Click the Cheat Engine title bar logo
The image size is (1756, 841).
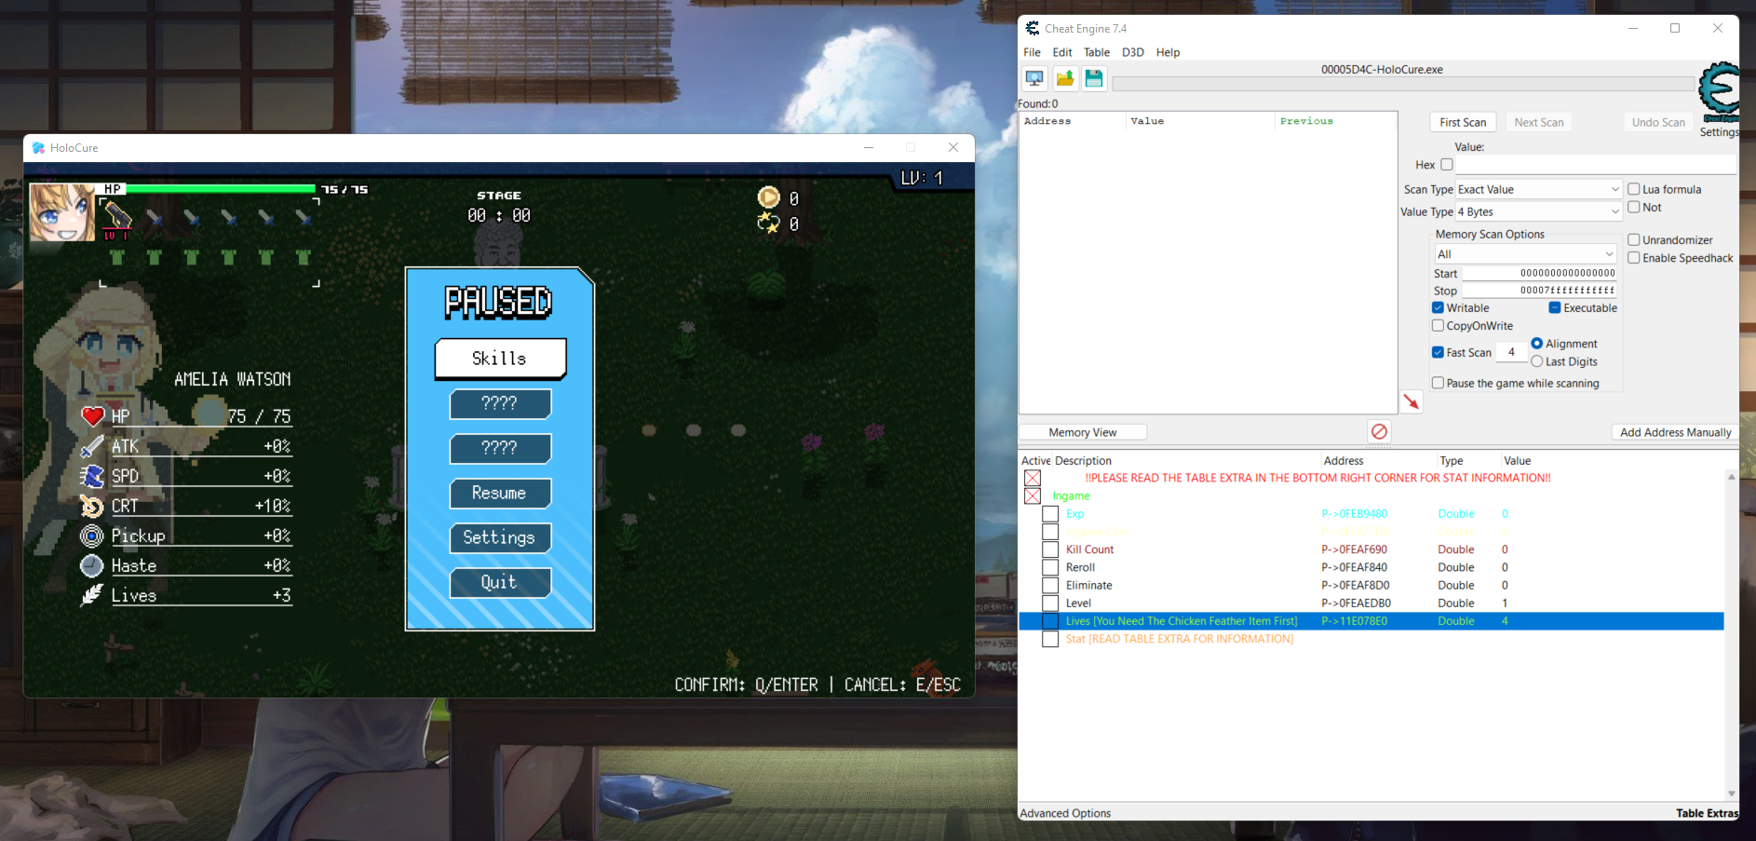1032,29
